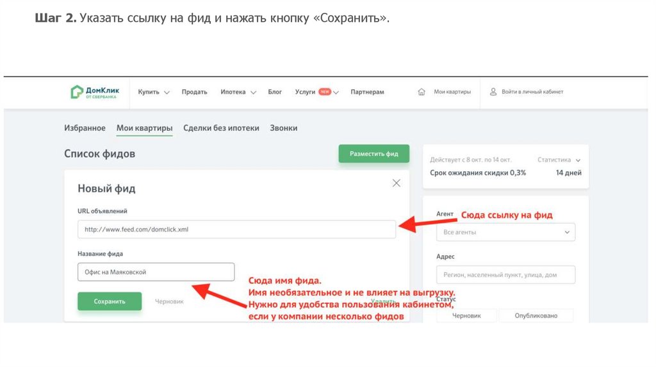The image size is (656, 368).
Task: Click the house icon beside Мои квартиры
Action: tap(422, 92)
